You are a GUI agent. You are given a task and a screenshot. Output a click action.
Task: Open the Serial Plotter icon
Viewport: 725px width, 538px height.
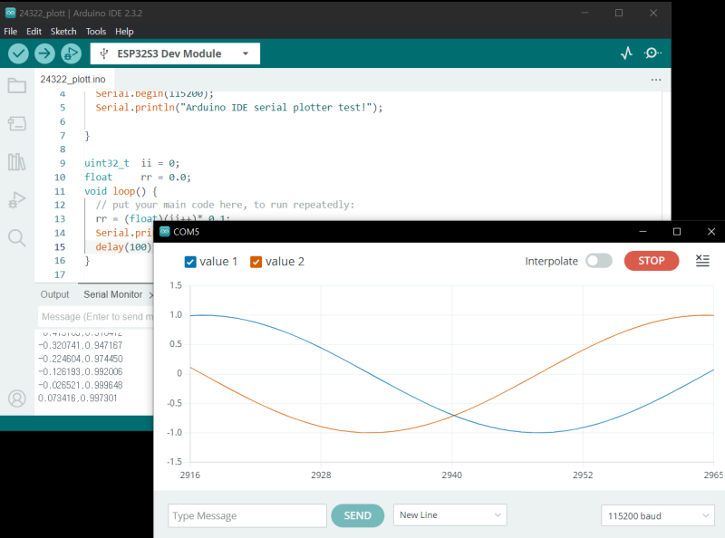[x=626, y=53]
